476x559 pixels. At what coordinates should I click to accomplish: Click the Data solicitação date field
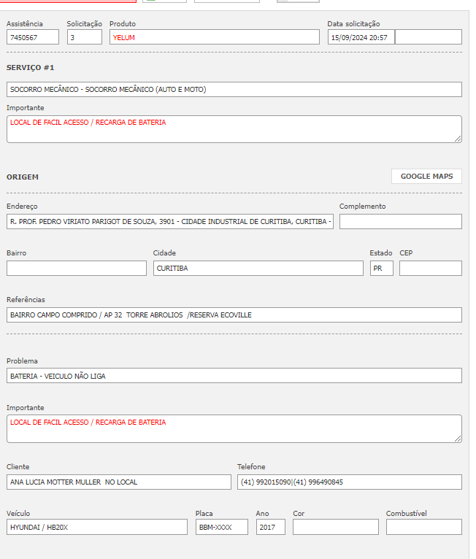pyautogui.click(x=361, y=37)
